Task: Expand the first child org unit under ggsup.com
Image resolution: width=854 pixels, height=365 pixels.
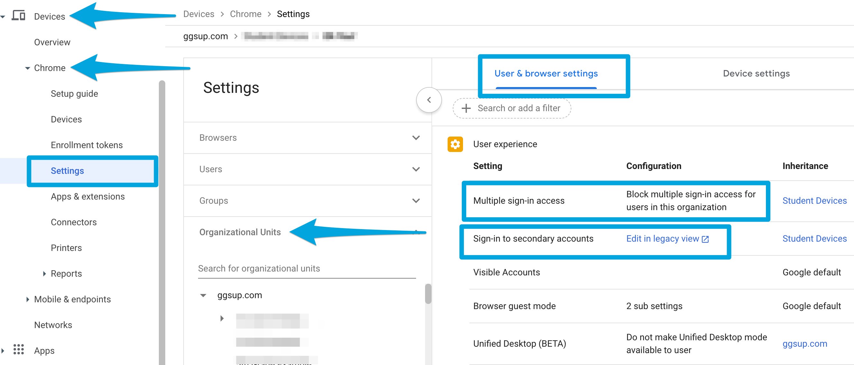Action: tap(222, 318)
